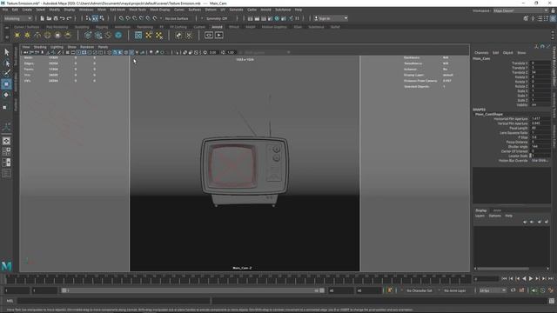This screenshot has height=313, width=557.
Task: Click the Save Scene icon
Action: click(56, 18)
